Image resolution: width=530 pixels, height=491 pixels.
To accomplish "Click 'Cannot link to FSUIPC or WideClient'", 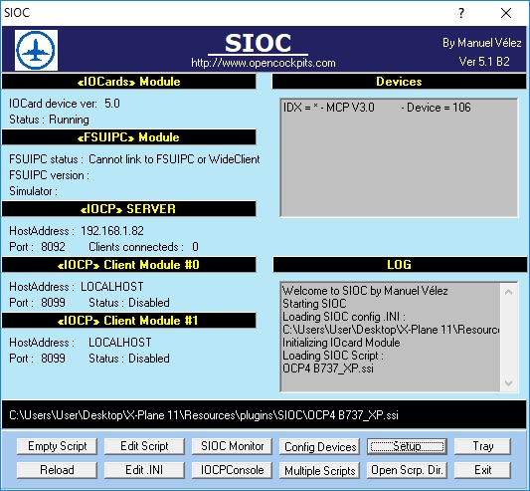I will tap(174, 159).
